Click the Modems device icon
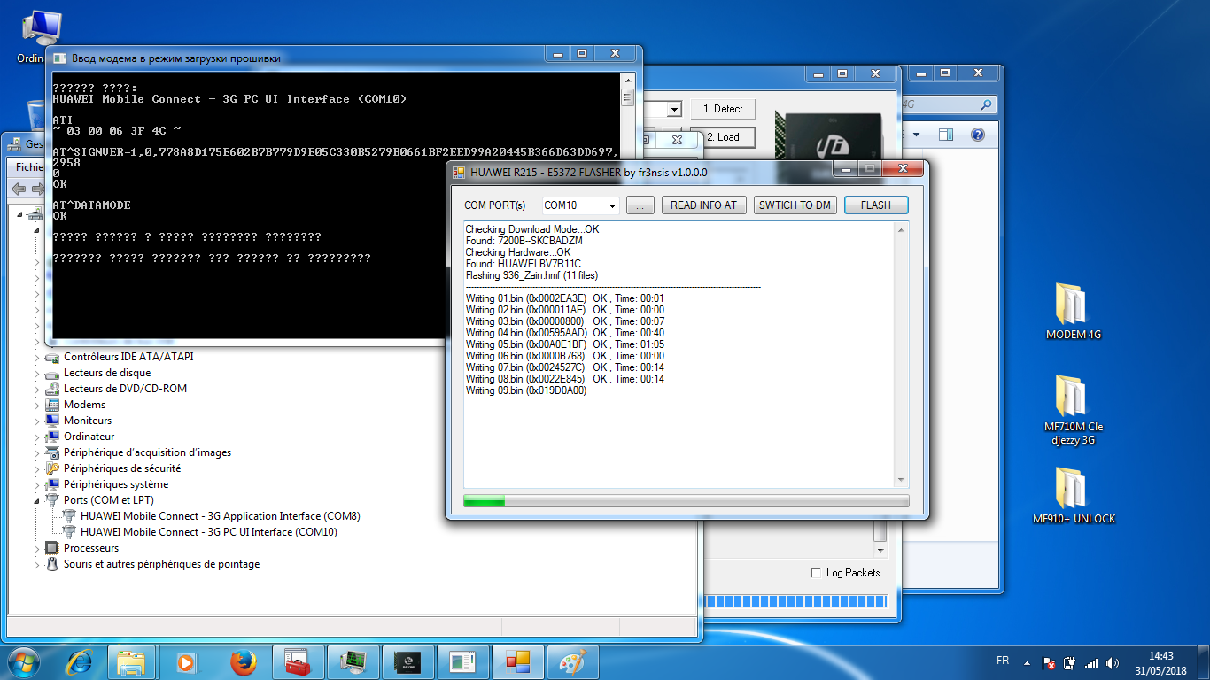Screen dimensions: 1210x680 [52, 405]
